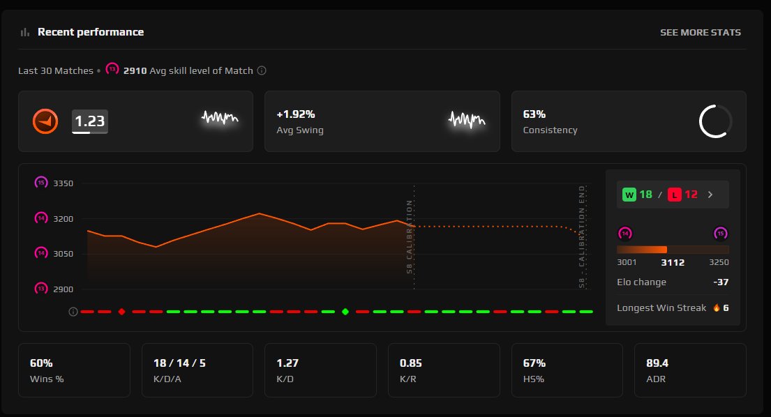Click the sparkline in the Avg Swing card
Screen dimensions: 771x417
click(x=467, y=119)
